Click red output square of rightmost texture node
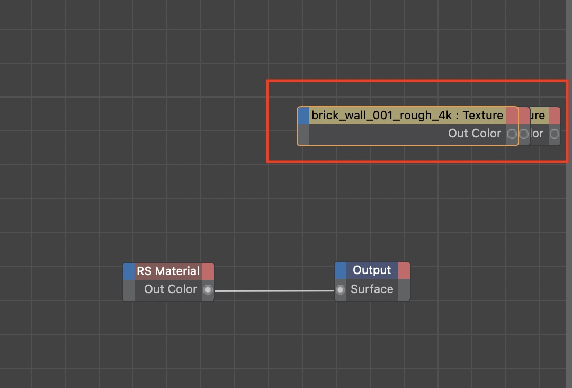The image size is (572, 388). tap(554, 116)
